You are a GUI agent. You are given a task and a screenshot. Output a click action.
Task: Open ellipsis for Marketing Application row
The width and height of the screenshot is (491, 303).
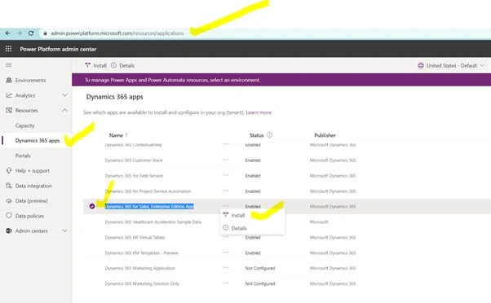[x=226, y=268]
